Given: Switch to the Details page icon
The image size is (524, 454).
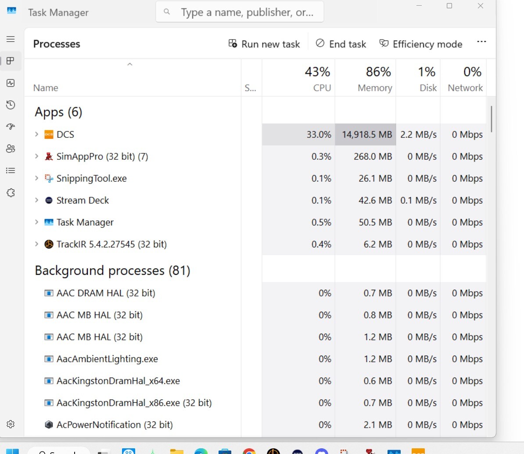Looking at the screenshot, I should (11, 170).
